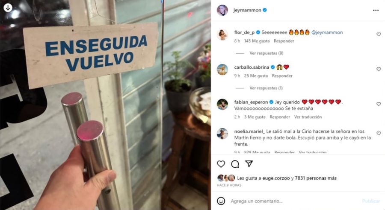Open jeymammon's profile picture
The height and width of the screenshot is (210, 385).
(222, 10)
